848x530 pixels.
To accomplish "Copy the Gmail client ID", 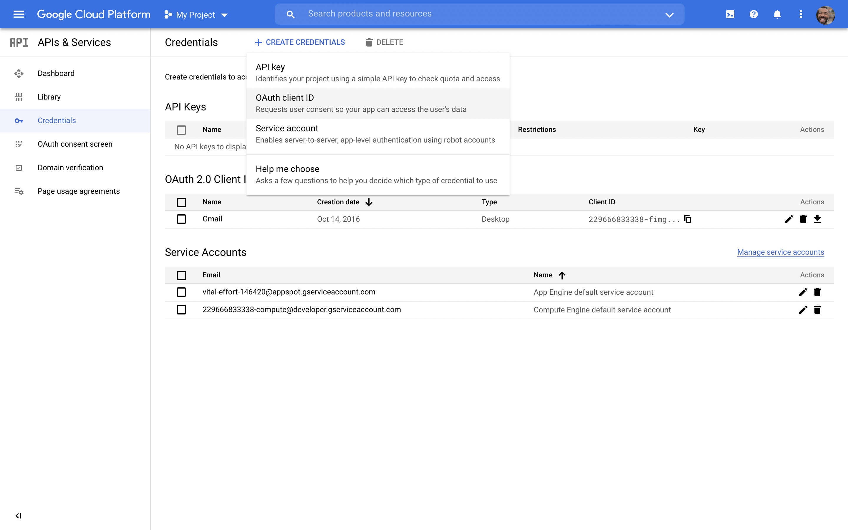I will pos(688,219).
